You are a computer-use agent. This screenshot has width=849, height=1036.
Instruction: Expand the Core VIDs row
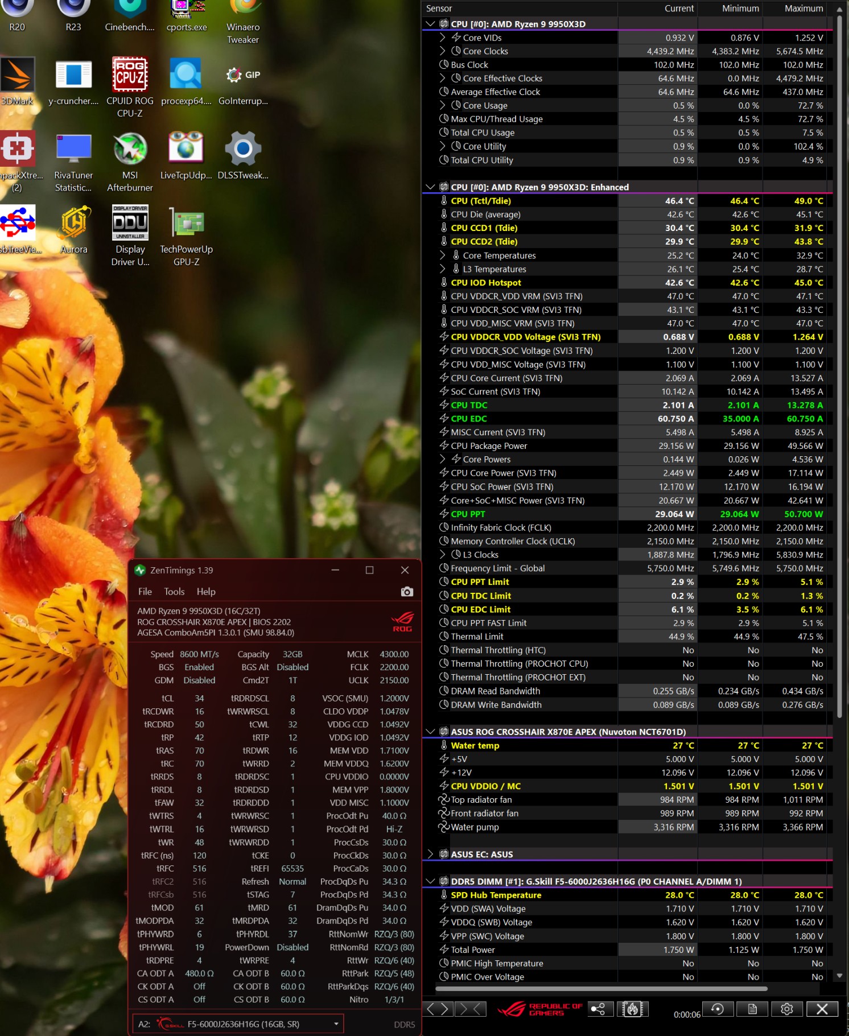coord(443,38)
